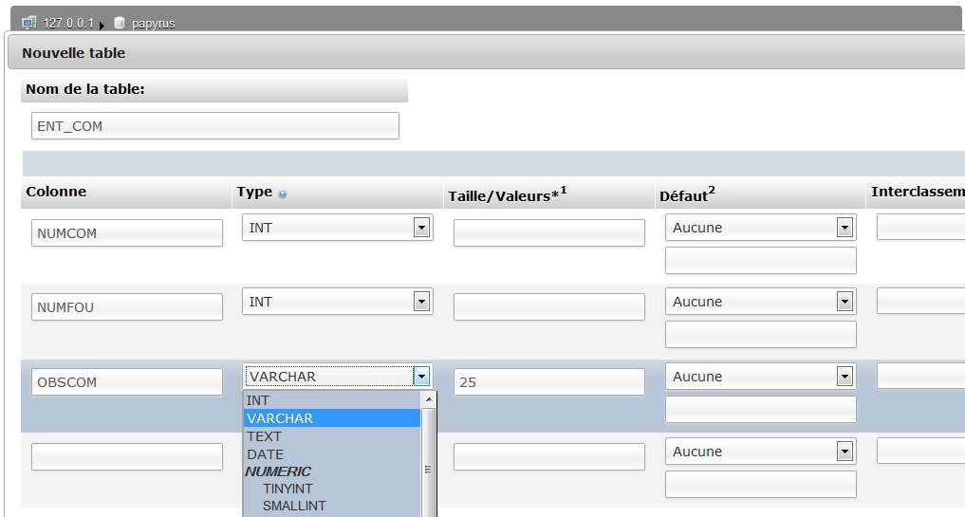Click the NUMFOU Taille/Valeurs input field
Screen dimensions: 965x517
[x=548, y=307]
